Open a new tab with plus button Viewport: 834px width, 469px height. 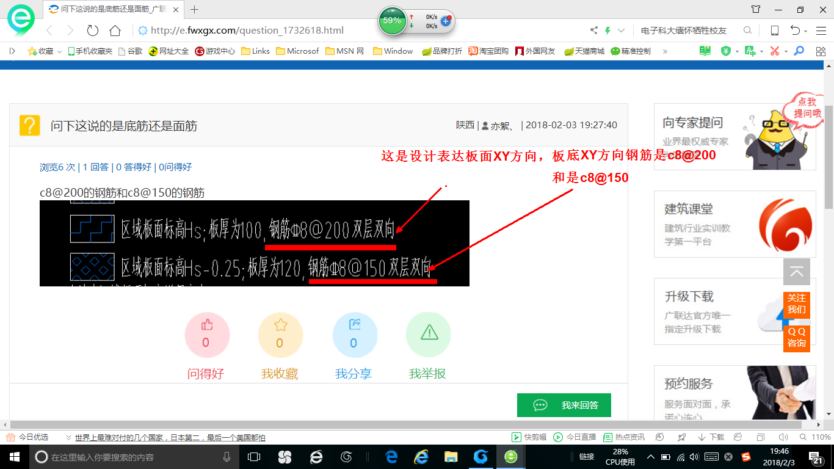195,9
